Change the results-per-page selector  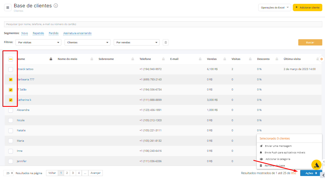click(9, 173)
